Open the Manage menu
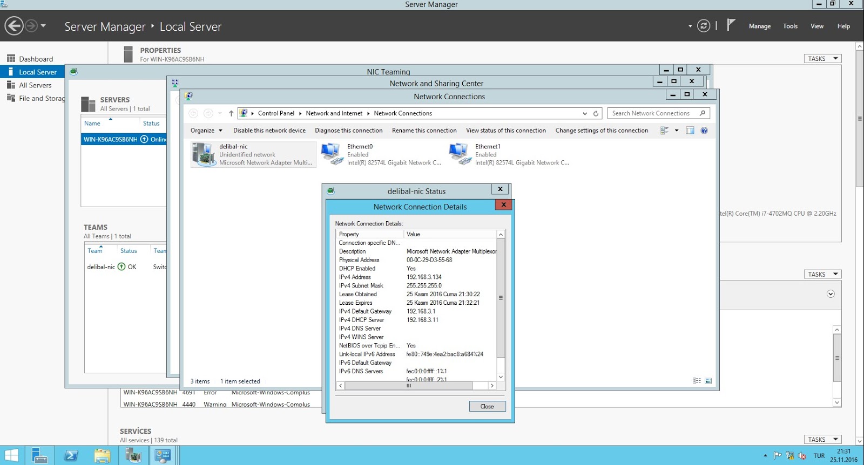 759,26
